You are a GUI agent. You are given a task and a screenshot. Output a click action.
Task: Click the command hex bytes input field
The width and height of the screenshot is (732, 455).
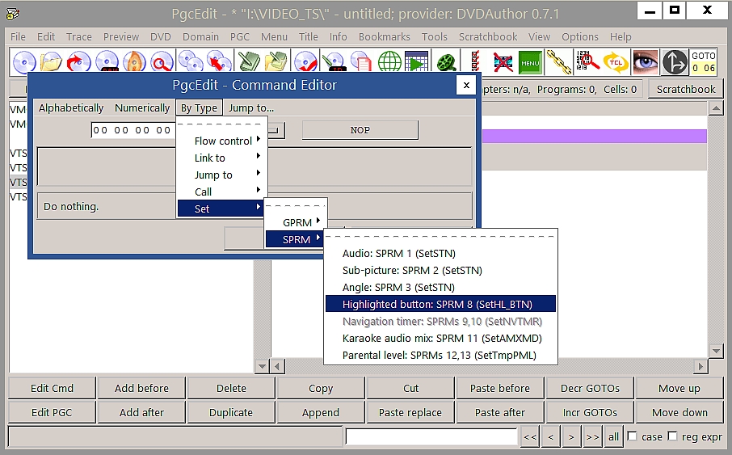pyautogui.click(x=133, y=130)
